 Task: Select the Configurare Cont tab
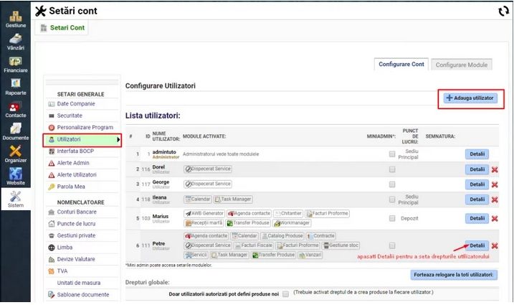point(402,65)
